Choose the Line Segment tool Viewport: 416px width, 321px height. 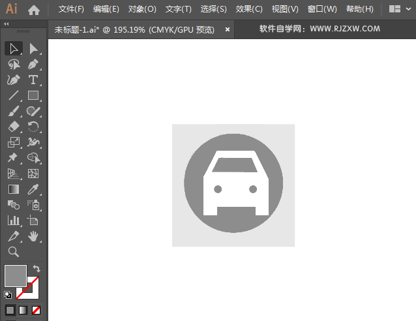[x=14, y=95]
